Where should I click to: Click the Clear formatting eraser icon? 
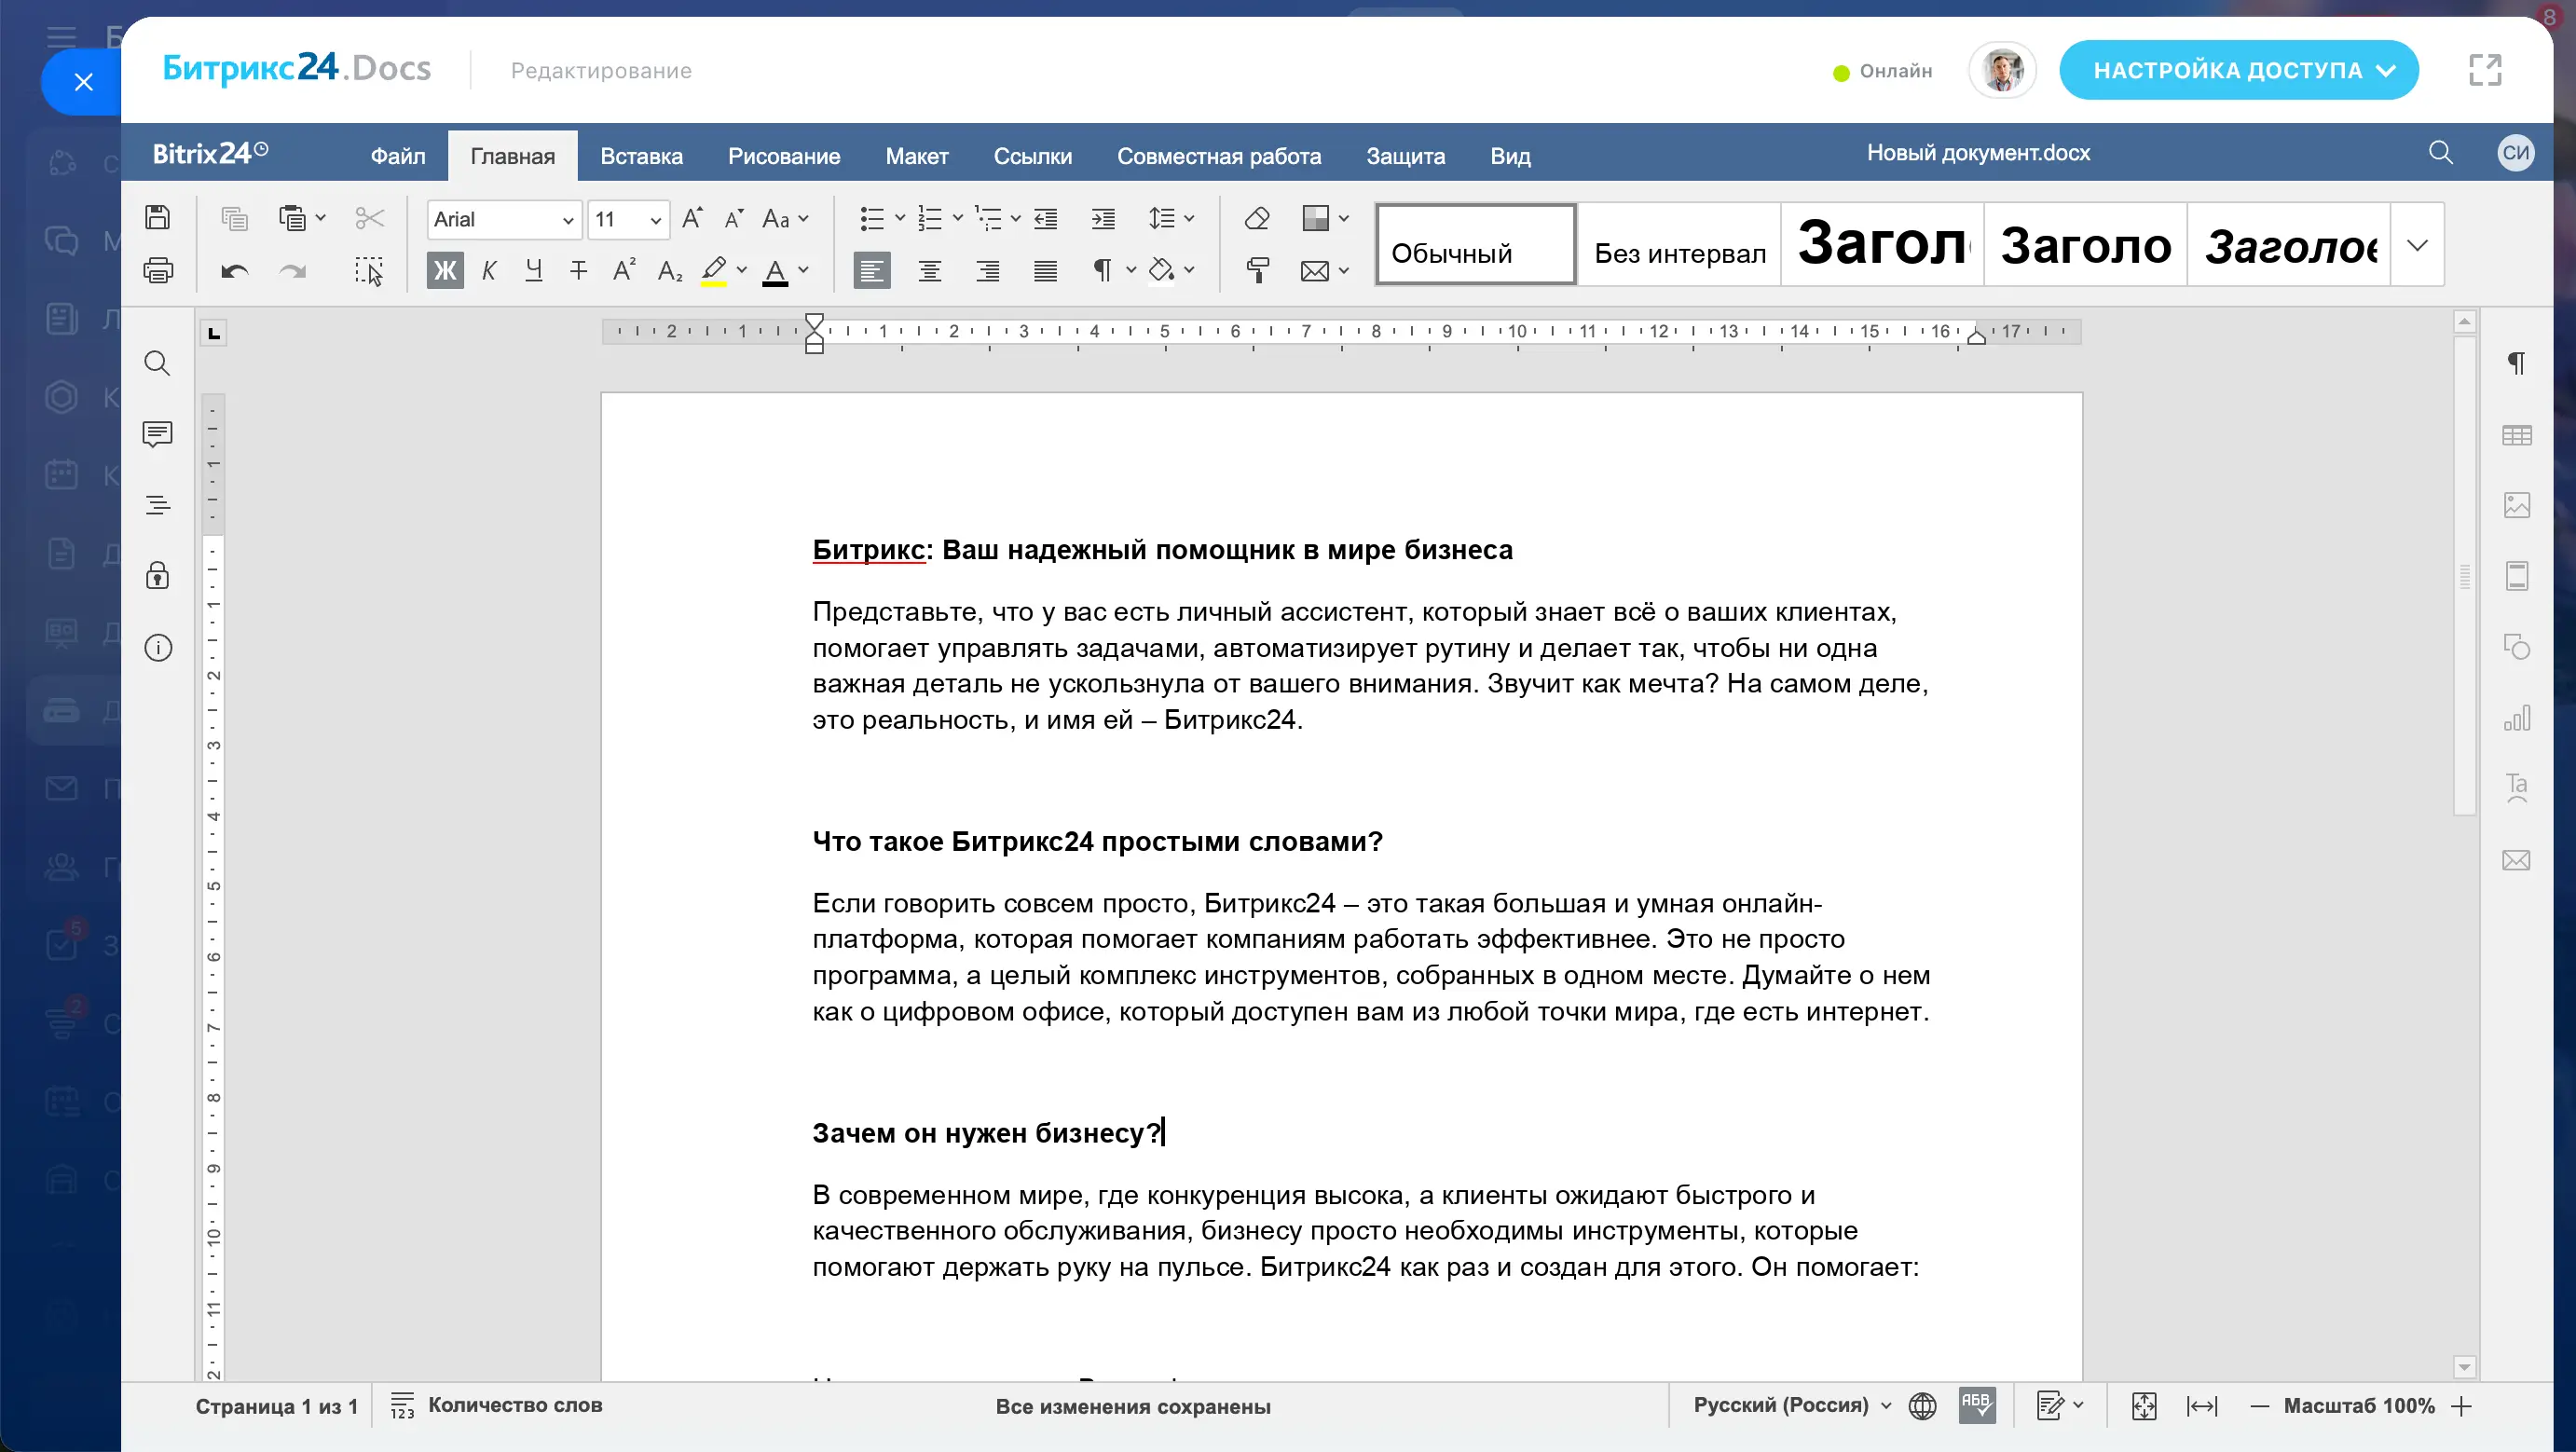1257,218
